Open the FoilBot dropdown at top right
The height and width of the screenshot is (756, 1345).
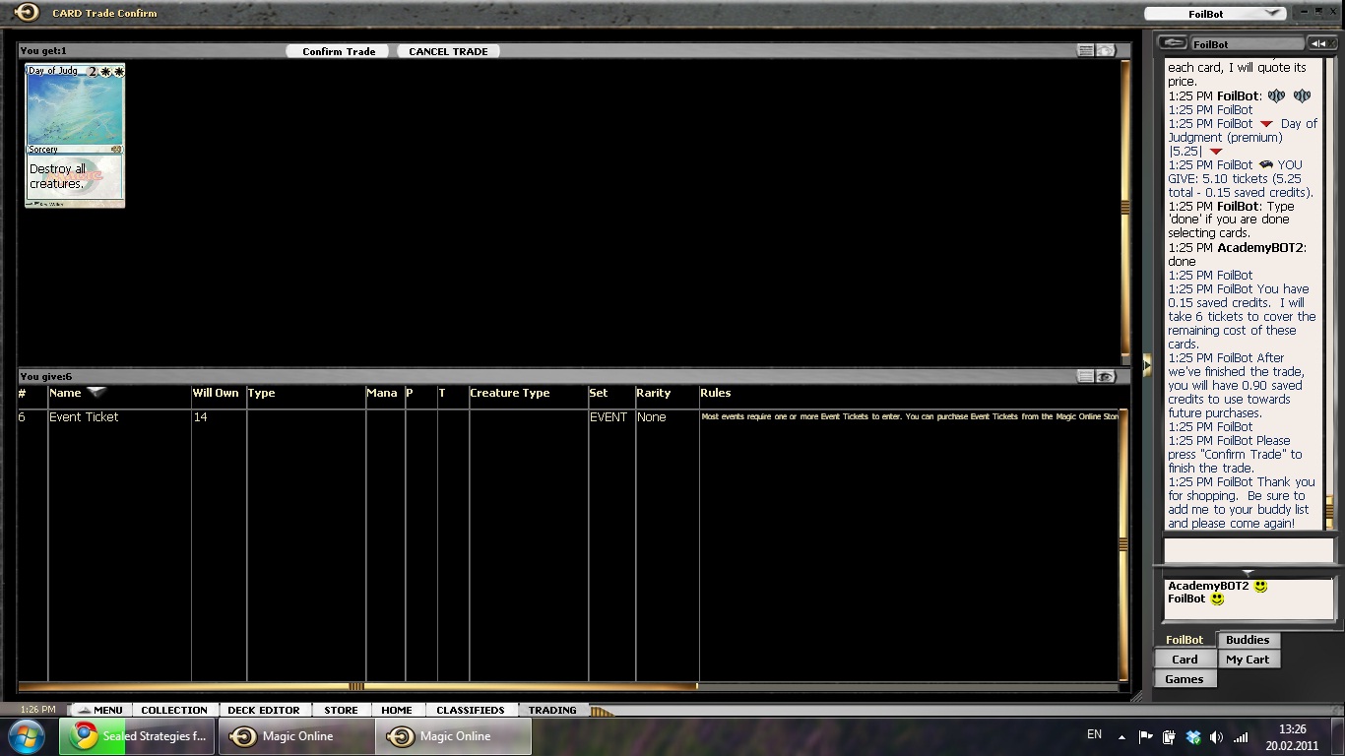click(x=1272, y=14)
